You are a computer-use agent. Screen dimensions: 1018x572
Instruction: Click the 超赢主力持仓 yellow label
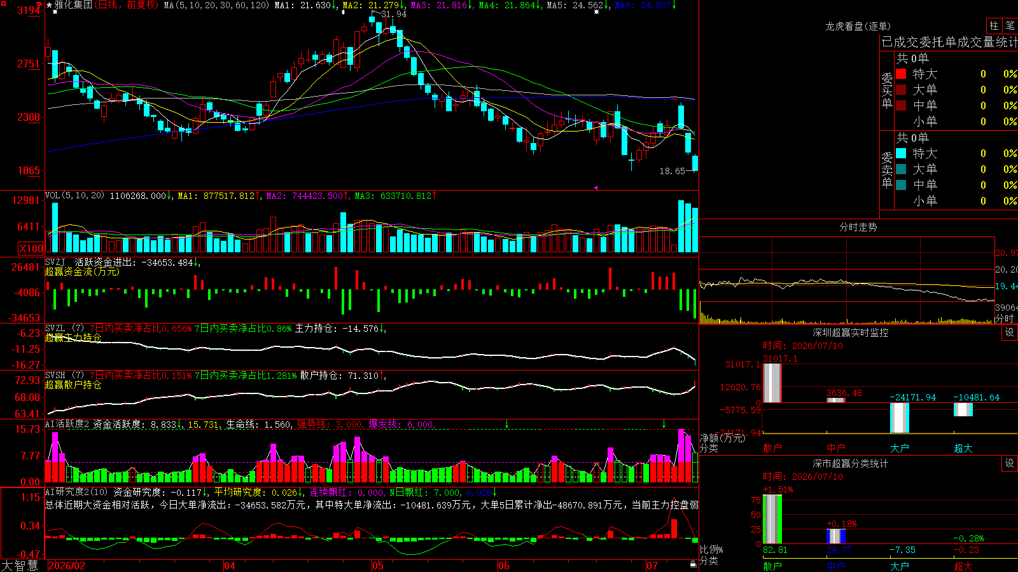point(73,338)
